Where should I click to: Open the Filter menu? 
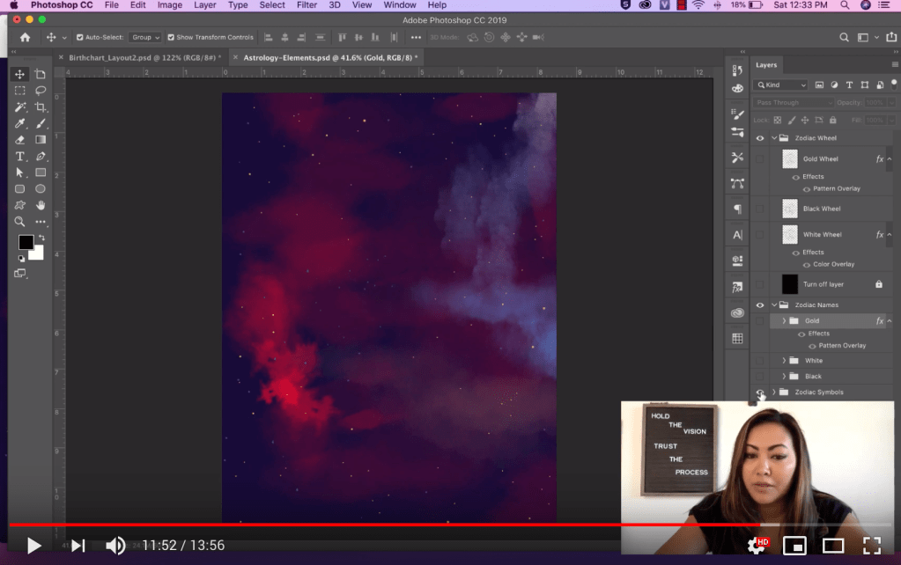coord(306,5)
